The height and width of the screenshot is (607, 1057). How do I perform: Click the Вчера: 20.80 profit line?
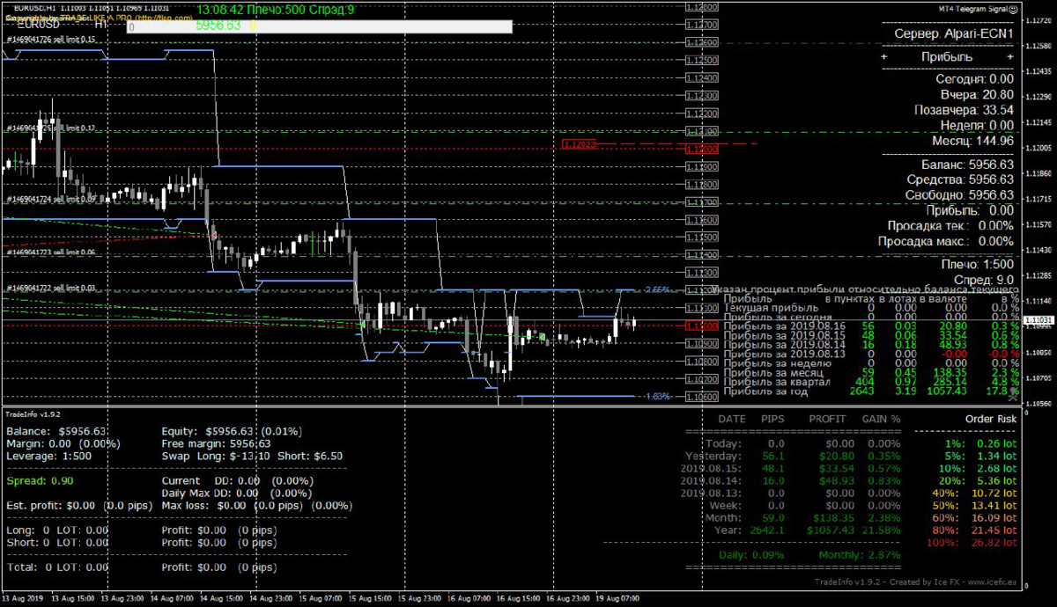[x=978, y=94]
